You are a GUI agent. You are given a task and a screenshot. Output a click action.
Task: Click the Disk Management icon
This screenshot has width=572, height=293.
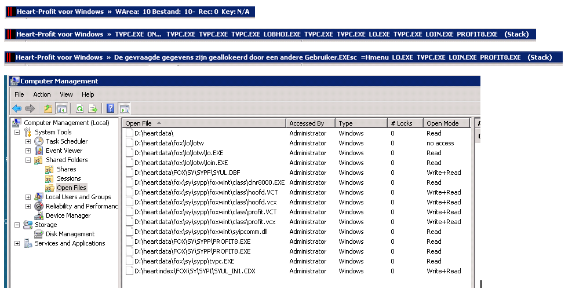click(39, 234)
